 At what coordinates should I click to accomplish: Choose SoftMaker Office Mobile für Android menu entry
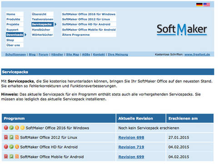pos(89,30)
